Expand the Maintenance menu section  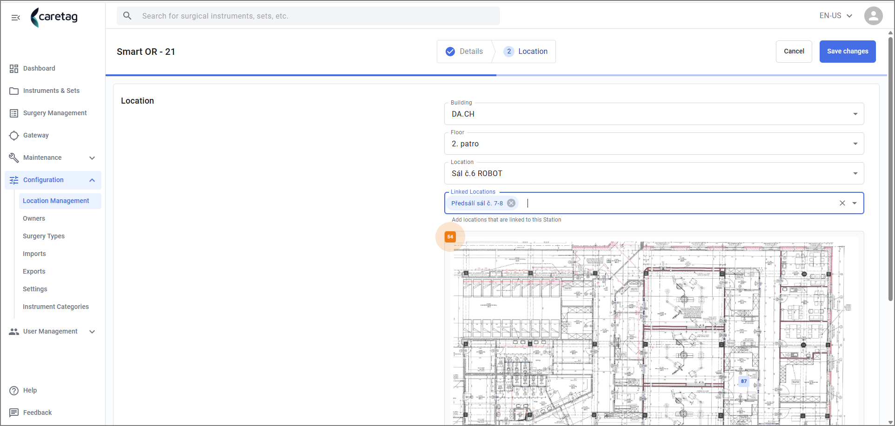tap(53, 157)
